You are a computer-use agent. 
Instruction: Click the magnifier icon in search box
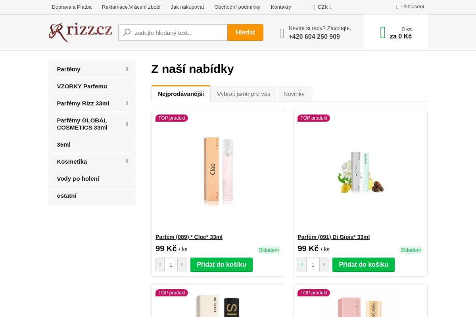coord(127,32)
